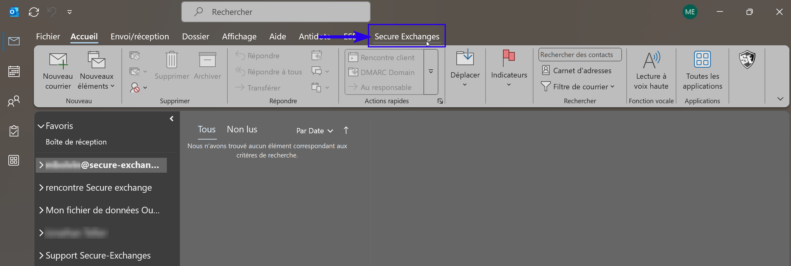Select Boîte de réception in Favoris

click(x=76, y=142)
